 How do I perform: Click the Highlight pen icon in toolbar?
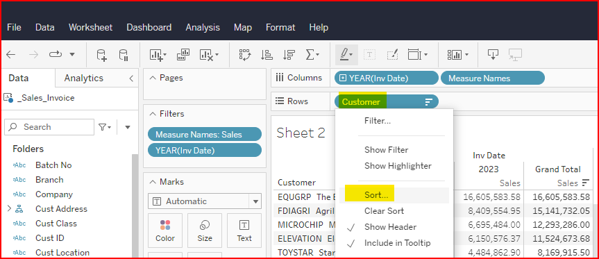[x=346, y=55]
